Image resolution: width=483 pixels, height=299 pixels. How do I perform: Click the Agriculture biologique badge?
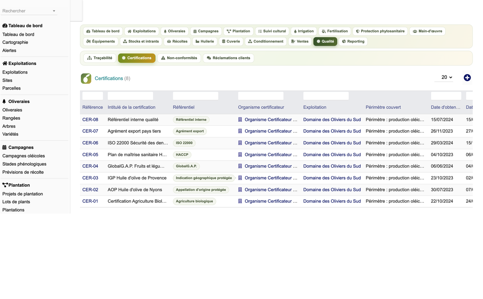point(195,201)
